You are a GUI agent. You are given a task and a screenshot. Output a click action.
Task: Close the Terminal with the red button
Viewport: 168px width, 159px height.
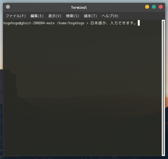pyautogui.click(x=160, y=7)
